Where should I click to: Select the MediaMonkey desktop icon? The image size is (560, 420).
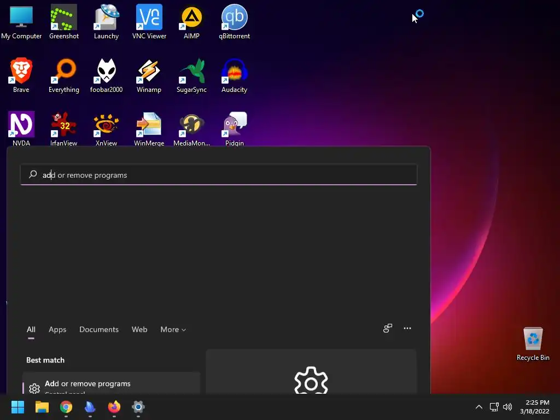pos(191,129)
